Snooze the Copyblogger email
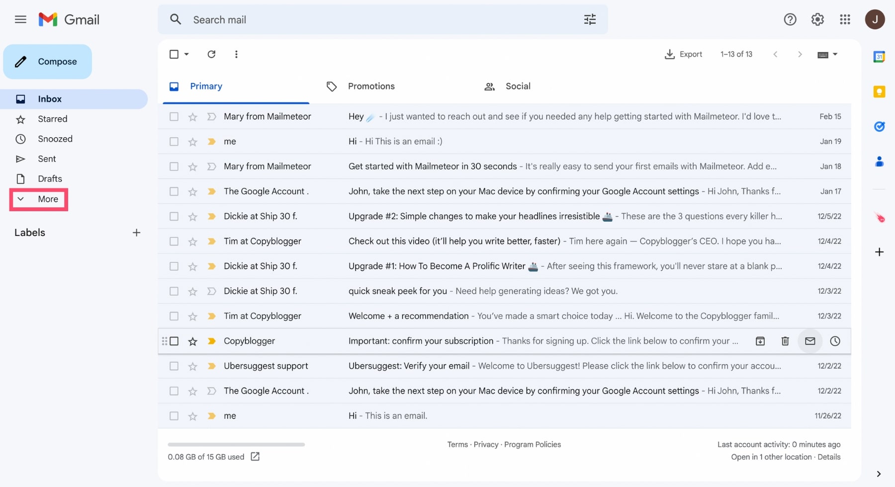895x487 pixels. pos(835,341)
